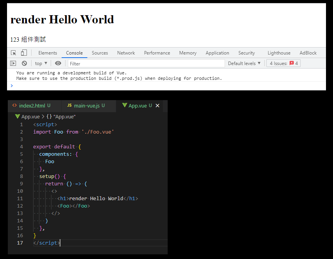The width and height of the screenshot is (333, 259).
Task: Close the App.vue editor tab
Action: click(x=158, y=106)
